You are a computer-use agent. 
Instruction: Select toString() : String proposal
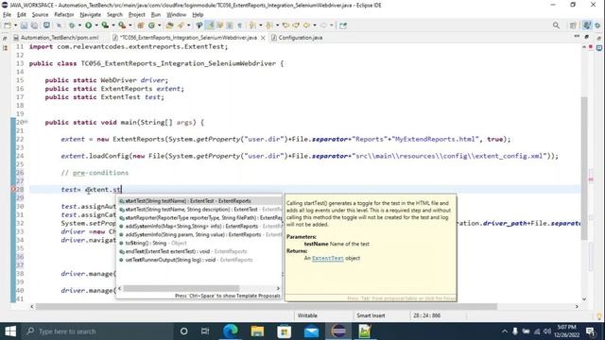199,244
